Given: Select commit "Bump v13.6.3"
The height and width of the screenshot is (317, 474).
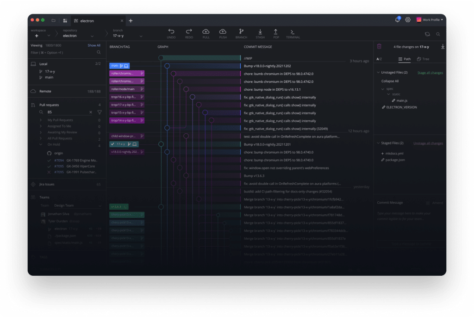Looking at the screenshot, I should point(254,176).
